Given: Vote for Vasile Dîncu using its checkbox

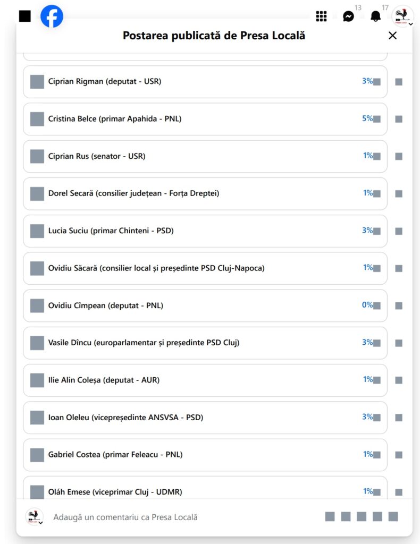Looking at the screenshot, I should click(37, 343).
